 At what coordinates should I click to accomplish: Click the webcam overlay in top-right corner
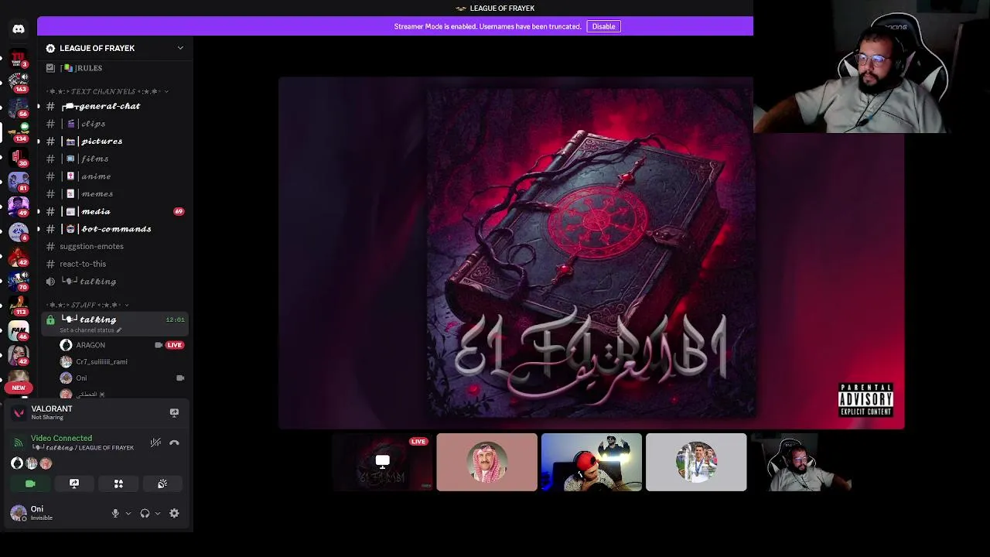[872, 67]
